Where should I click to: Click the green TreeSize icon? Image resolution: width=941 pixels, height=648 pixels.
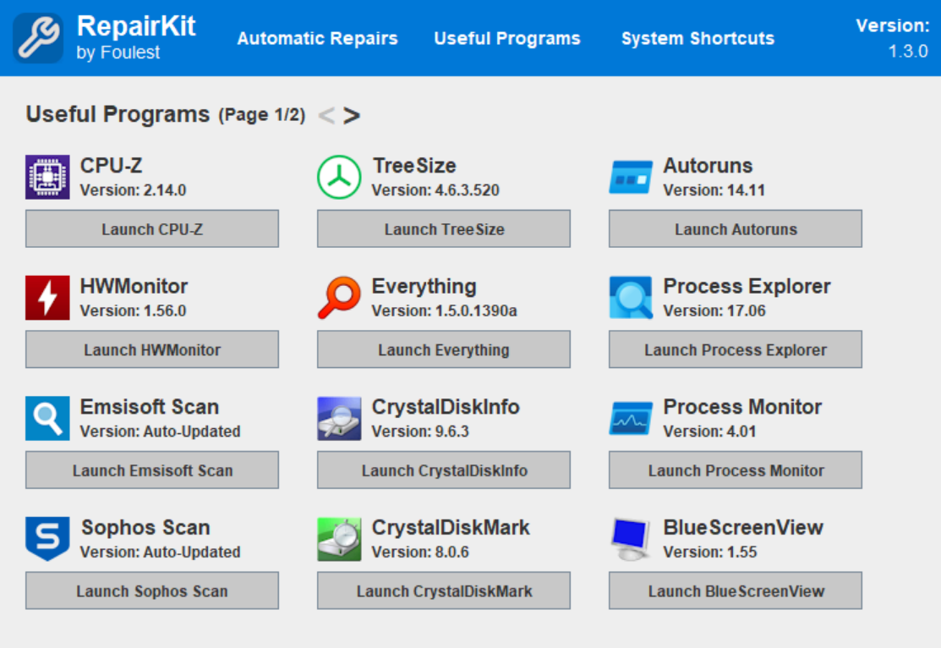pyautogui.click(x=339, y=177)
